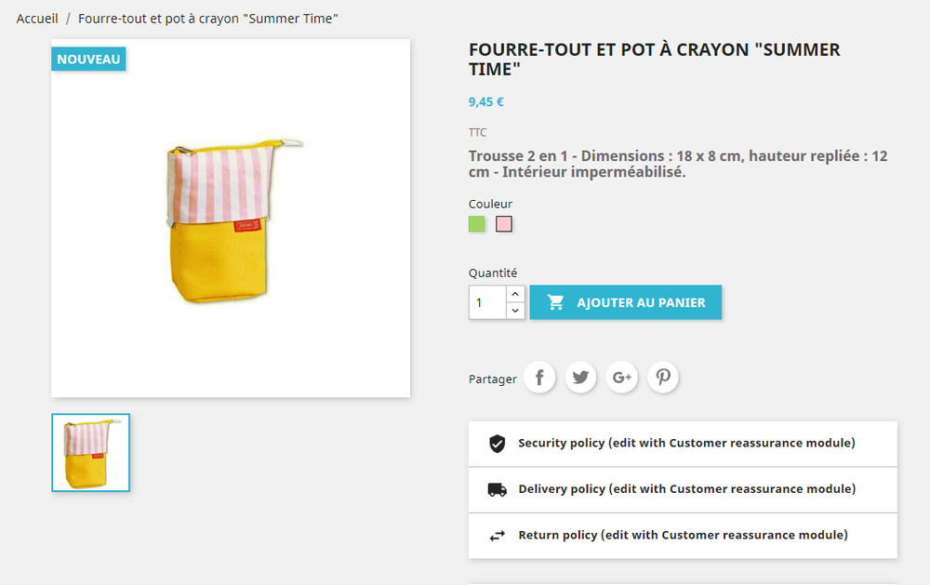Click the product price 9,45 €
Viewport: 930px width, 585px height.
(x=486, y=102)
